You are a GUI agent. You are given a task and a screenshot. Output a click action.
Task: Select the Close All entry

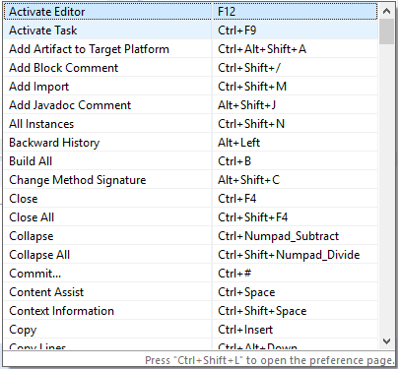(x=190, y=217)
